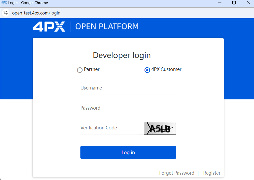Viewport: 254px width, 180px height.
Task: Click the Verification Code input field
Action: (x=112, y=128)
